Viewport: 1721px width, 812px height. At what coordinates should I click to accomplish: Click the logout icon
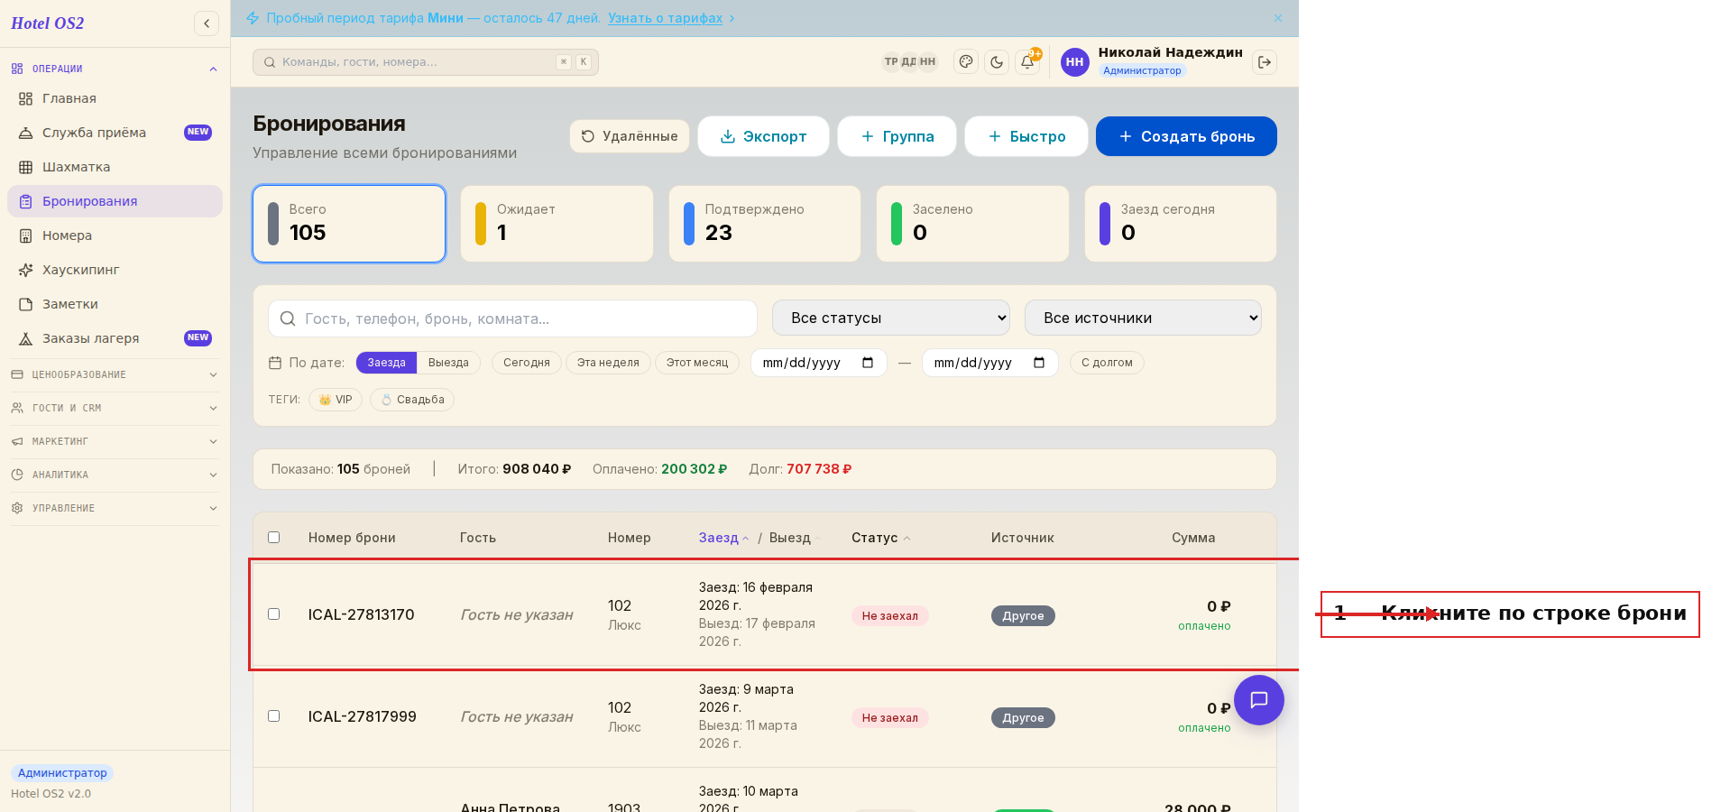(x=1265, y=62)
